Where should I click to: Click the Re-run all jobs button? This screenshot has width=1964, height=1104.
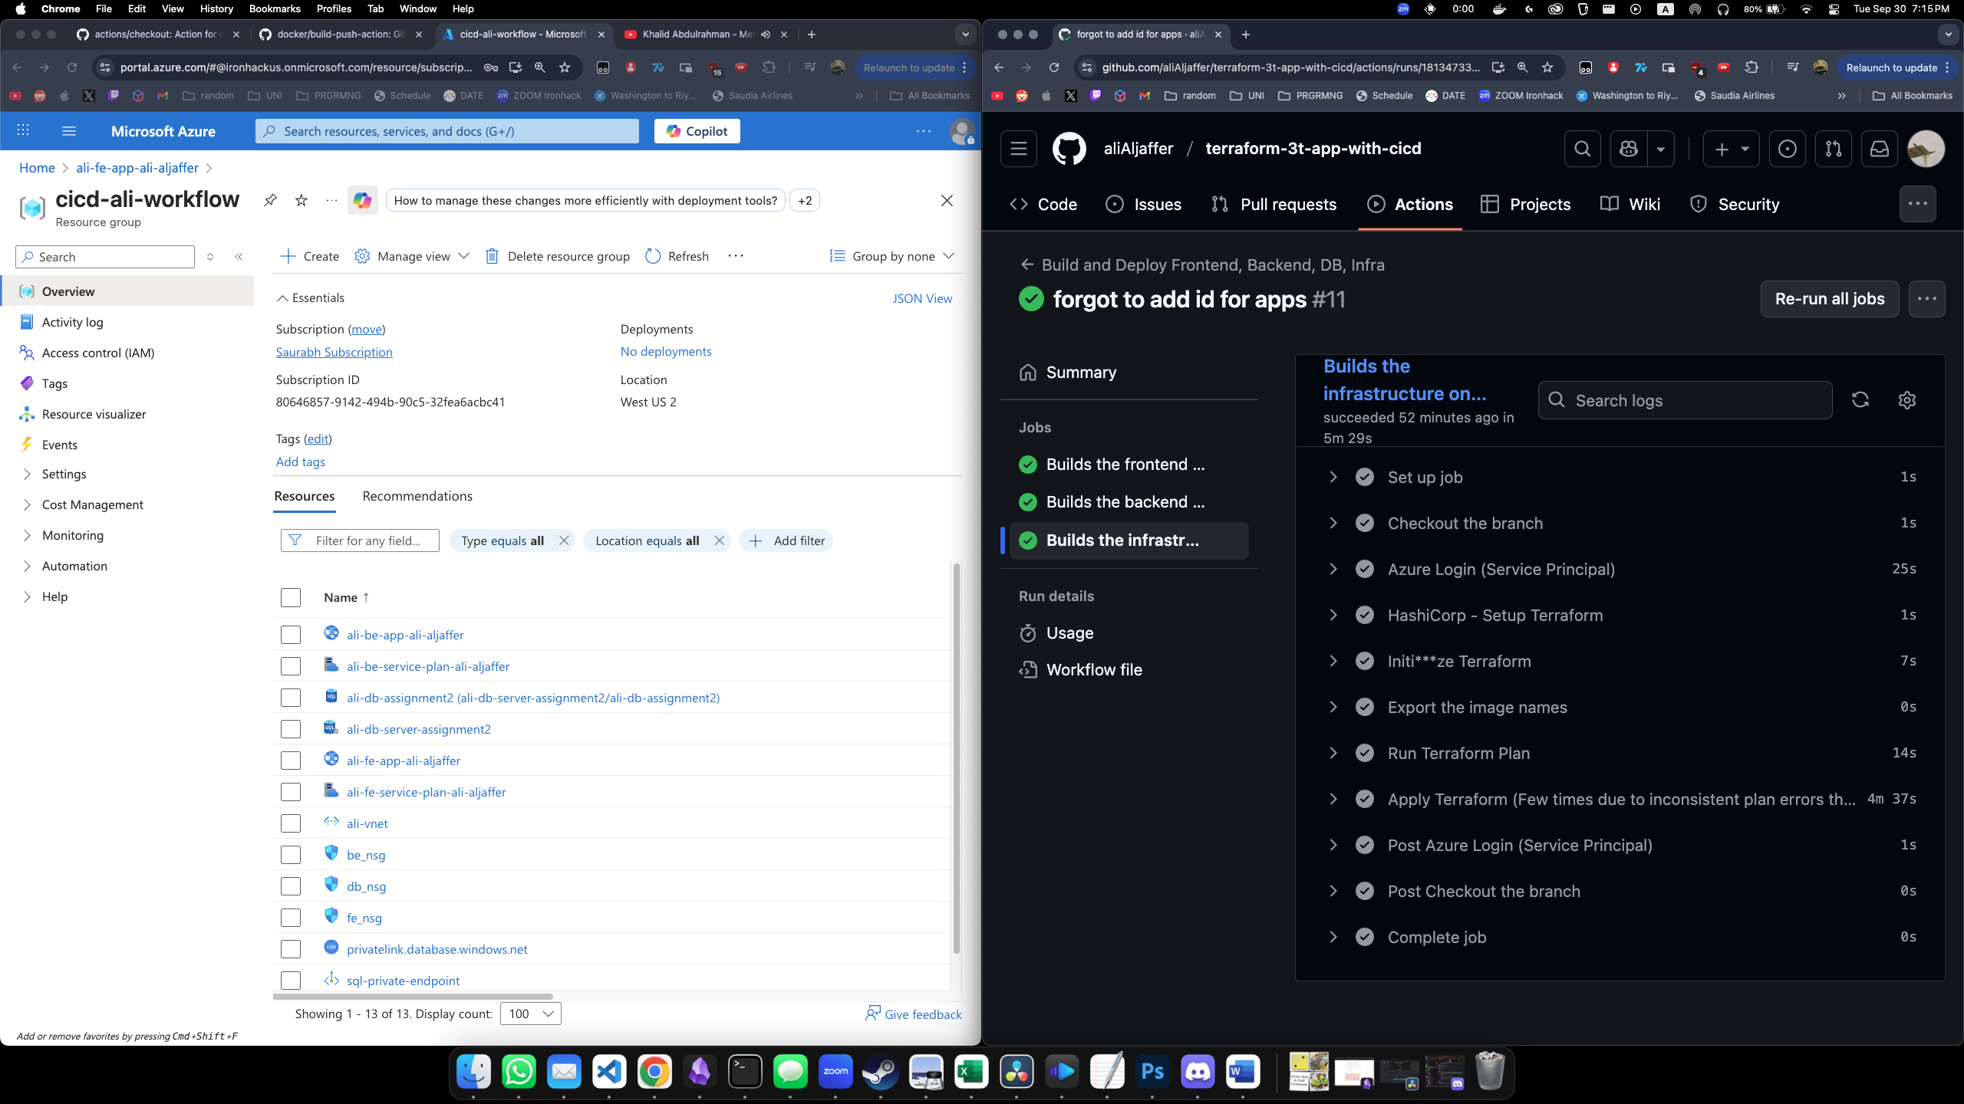pos(1829,299)
